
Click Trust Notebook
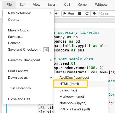point(28,88)
